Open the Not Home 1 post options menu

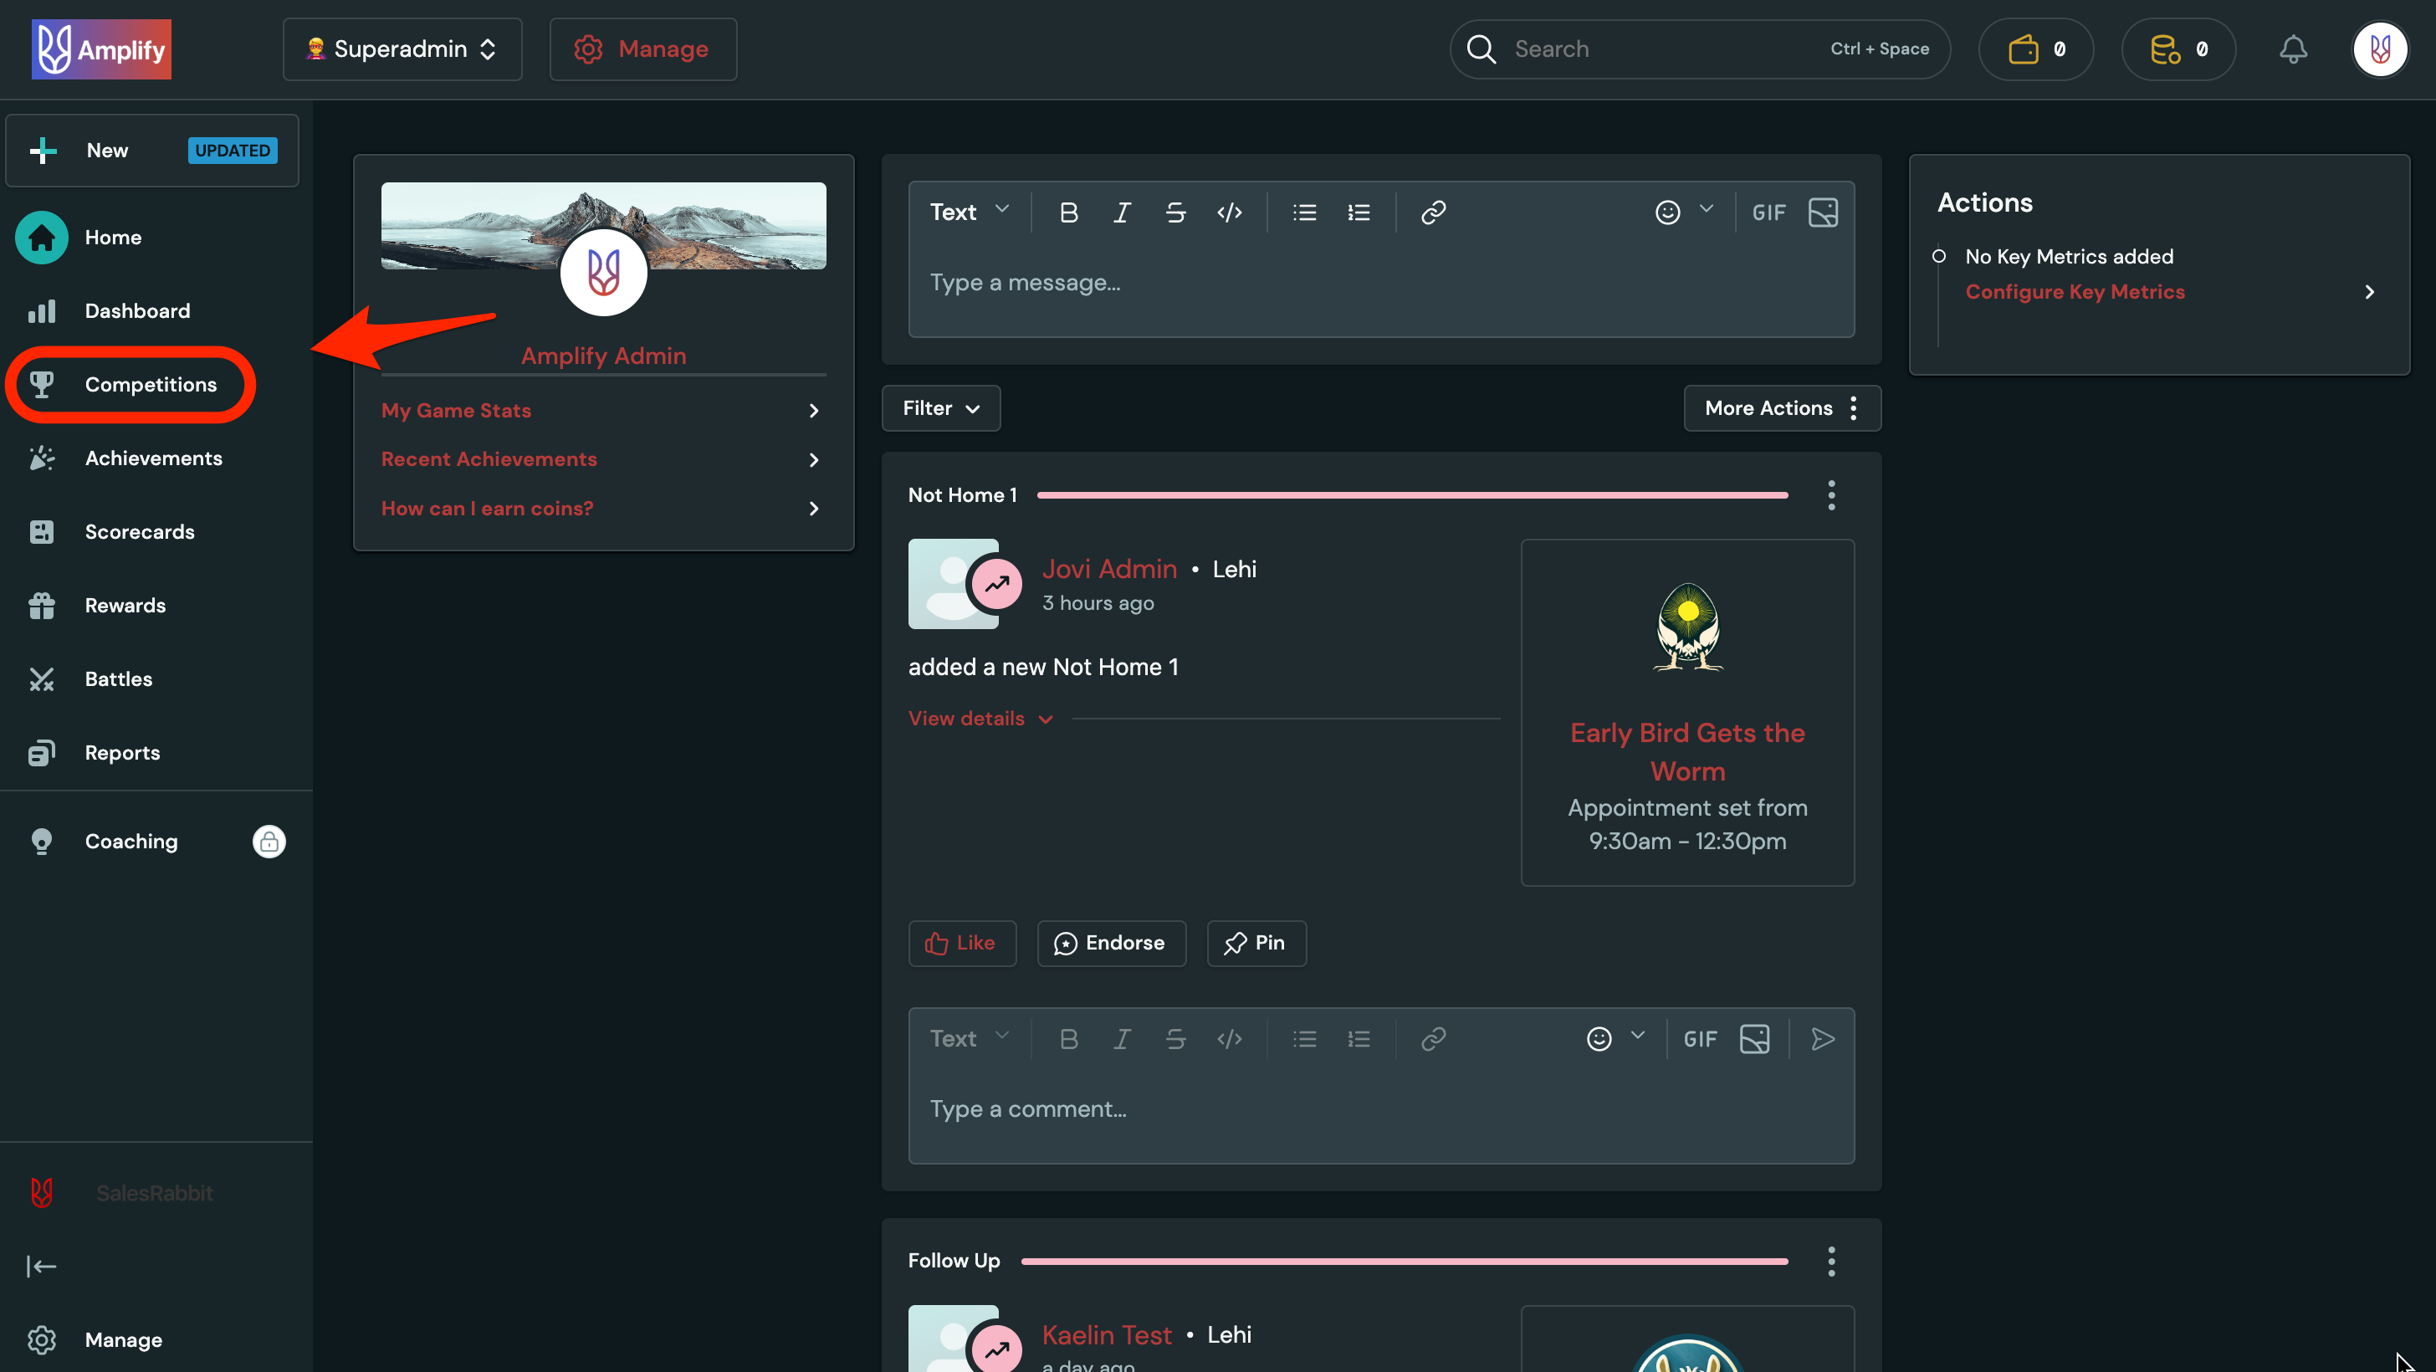[x=1831, y=494]
